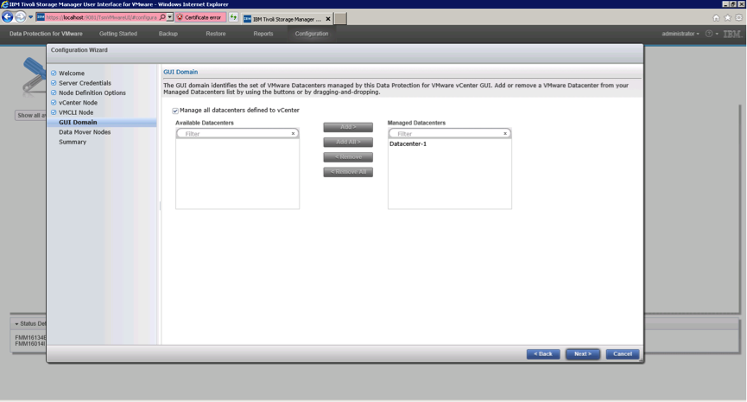Click the < Back button
This screenshot has width=747, height=402.
pos(543,354)
